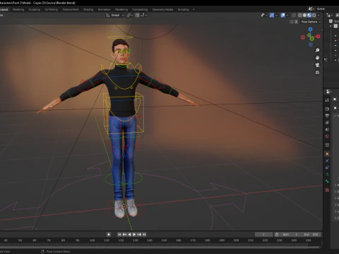Open the scene browse icon dropdown
339x254 pixels.
[311, 8]
